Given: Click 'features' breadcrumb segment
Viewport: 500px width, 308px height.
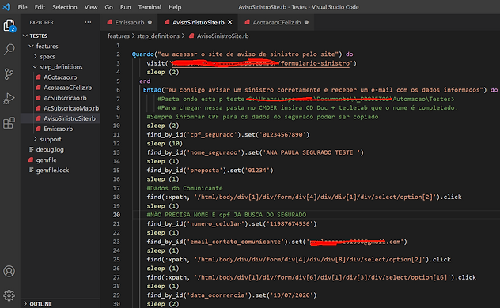Looking at the screenshot, I should pos(119,36).
